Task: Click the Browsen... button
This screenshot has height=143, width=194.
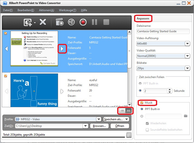Action: (x=99, y=126)
